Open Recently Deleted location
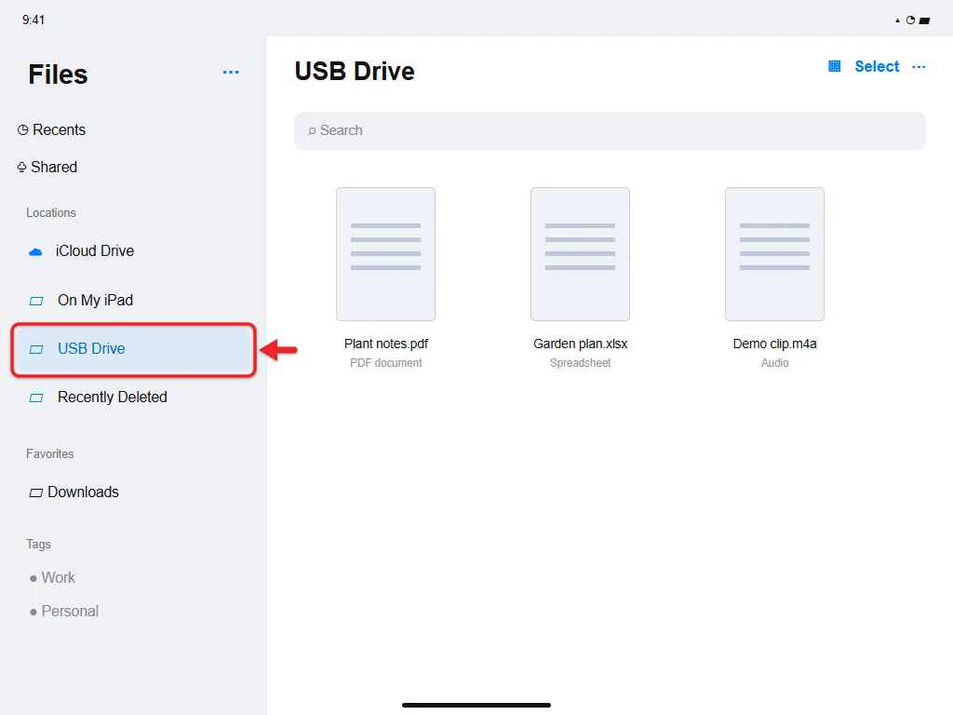 [x=113, y=397]
